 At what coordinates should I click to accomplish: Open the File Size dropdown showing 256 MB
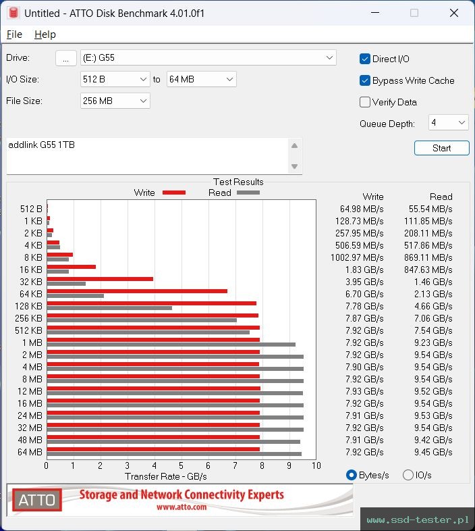(x=115, y=101)
